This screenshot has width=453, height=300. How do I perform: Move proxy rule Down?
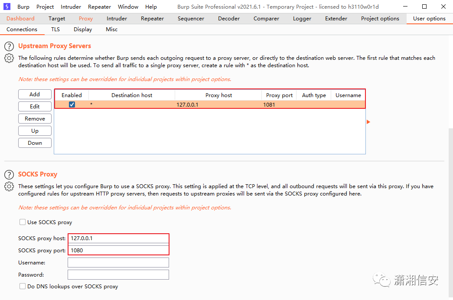35,143
